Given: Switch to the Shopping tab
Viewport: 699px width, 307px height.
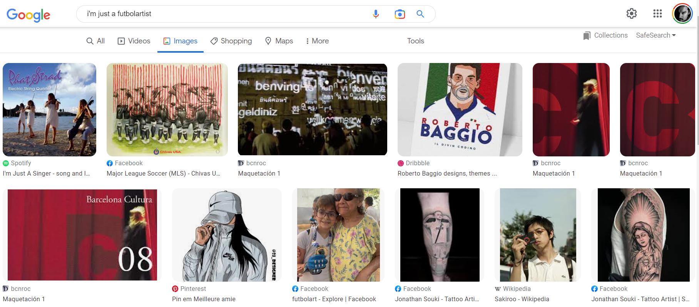Looking at the screenshot, I should tap(231, 41).
